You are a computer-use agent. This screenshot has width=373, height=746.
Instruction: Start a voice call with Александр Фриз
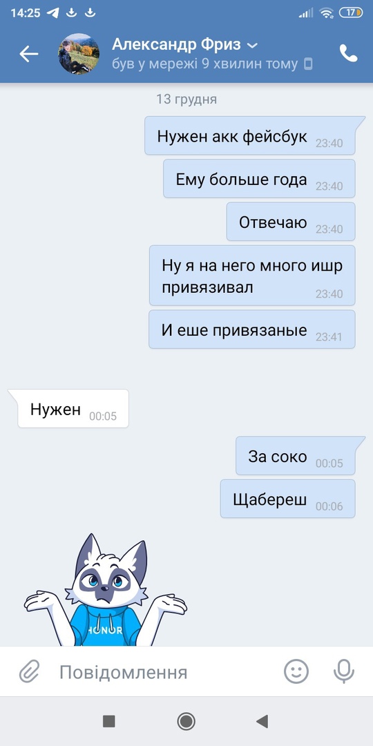[x=348, y=53]
